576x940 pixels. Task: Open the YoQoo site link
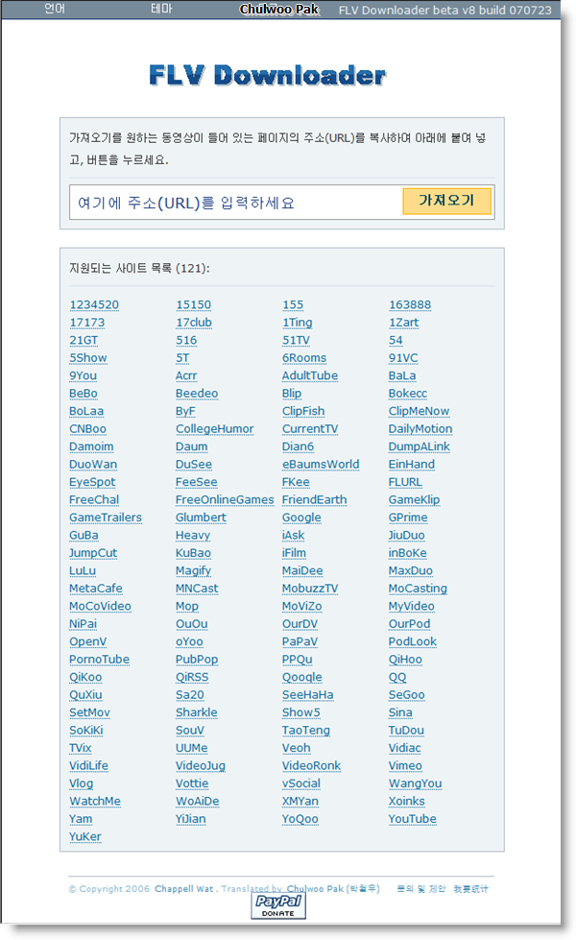[x=300, y=819]
